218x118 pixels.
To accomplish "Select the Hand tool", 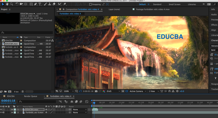I will (x=7, y=4).
